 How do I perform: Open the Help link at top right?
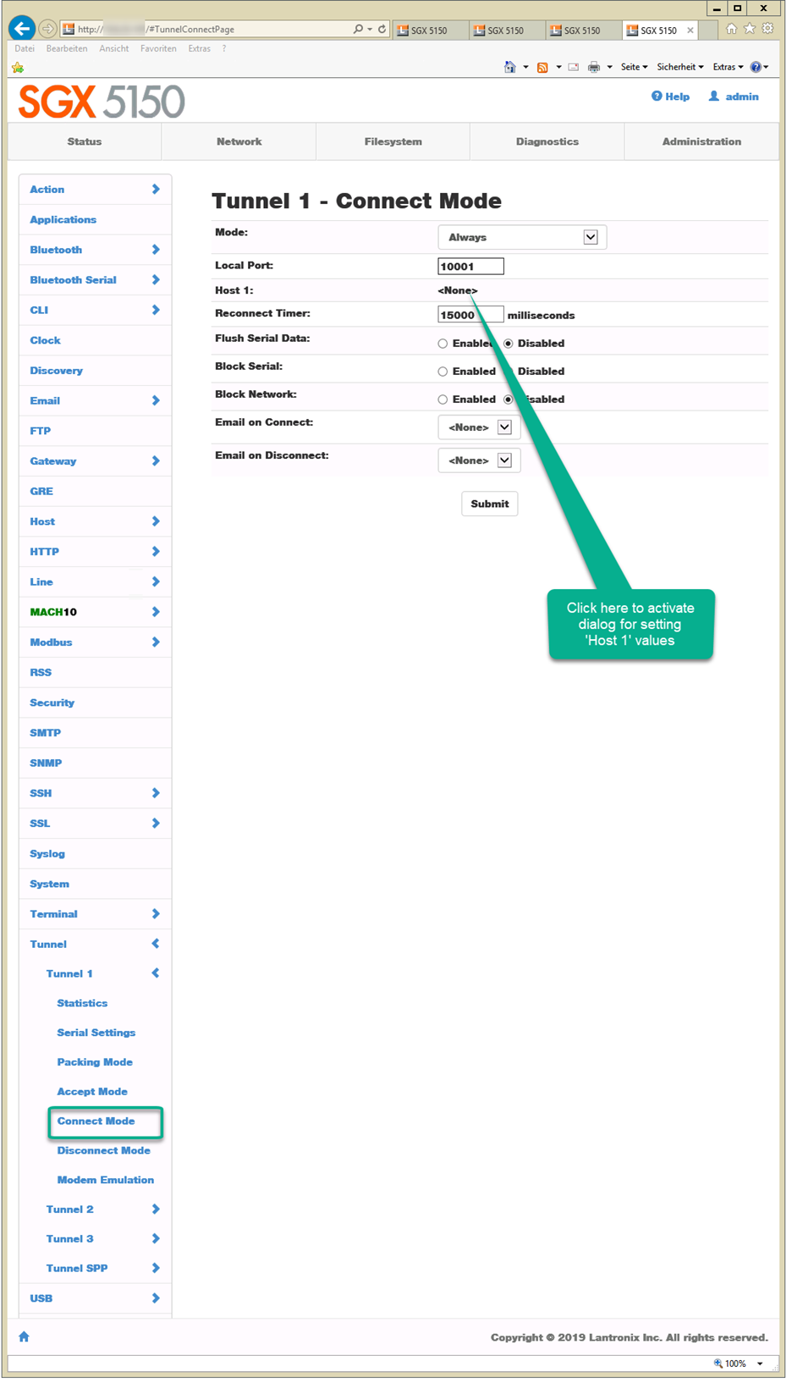pyautogui.click(x=670, y=96)
